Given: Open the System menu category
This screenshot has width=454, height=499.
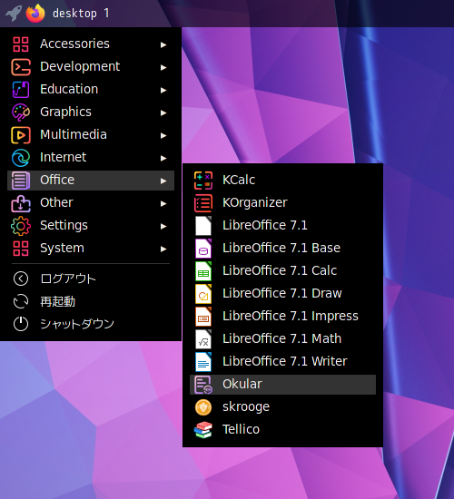Looking at the screenshot, I should [x=91, y=249].
